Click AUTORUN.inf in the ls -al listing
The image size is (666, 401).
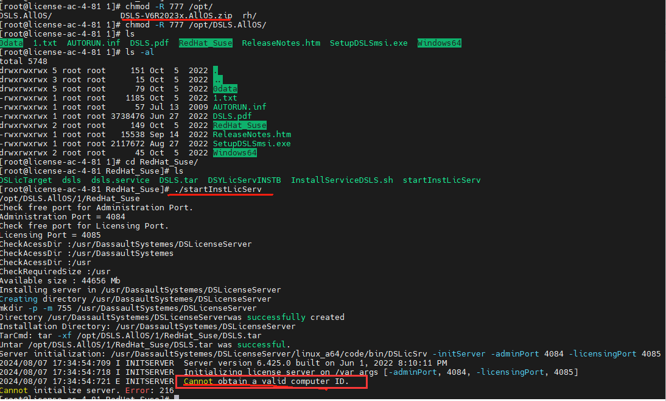click(240, 107)
